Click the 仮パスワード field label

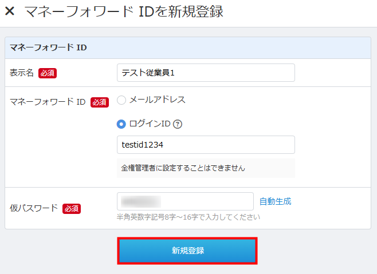click(34, 208)
